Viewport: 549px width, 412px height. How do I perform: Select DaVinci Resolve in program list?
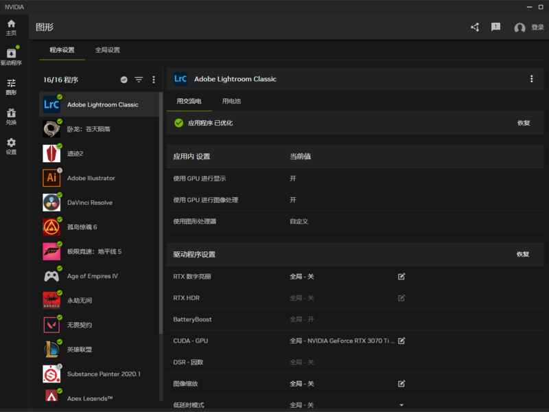(99, 203)
